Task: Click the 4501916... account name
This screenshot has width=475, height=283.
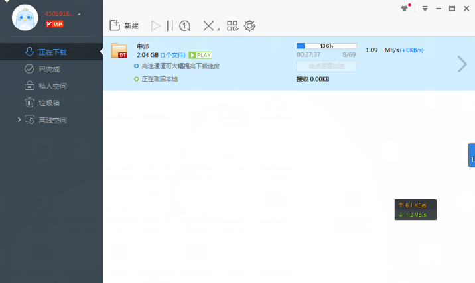Action: point(60,14)
